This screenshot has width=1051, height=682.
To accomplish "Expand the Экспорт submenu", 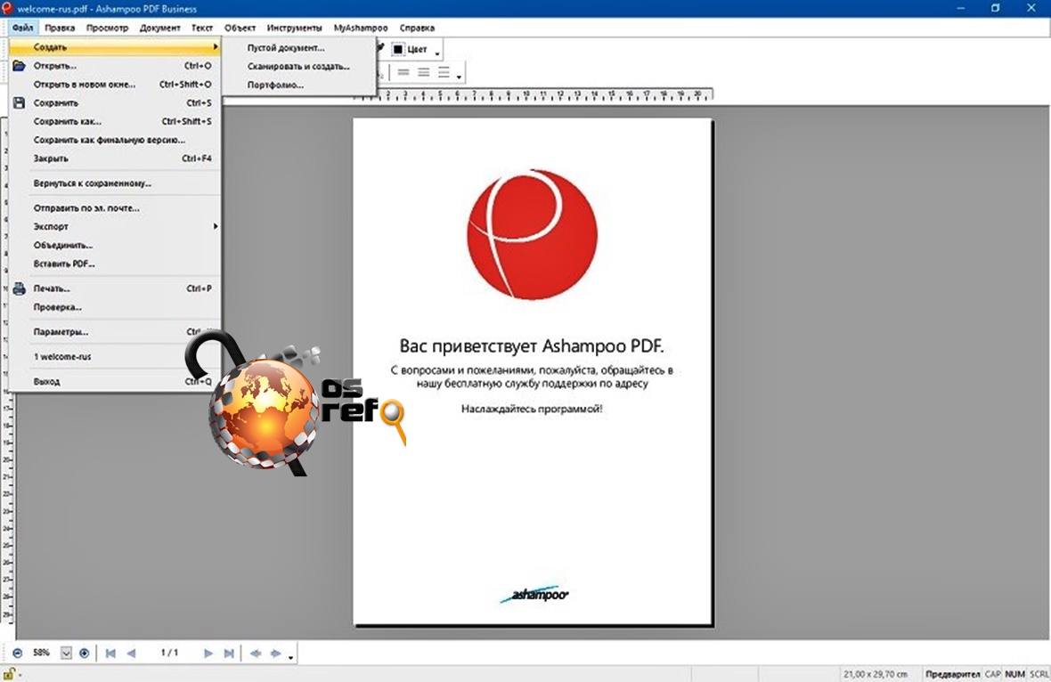I will (x=115, y=226).
